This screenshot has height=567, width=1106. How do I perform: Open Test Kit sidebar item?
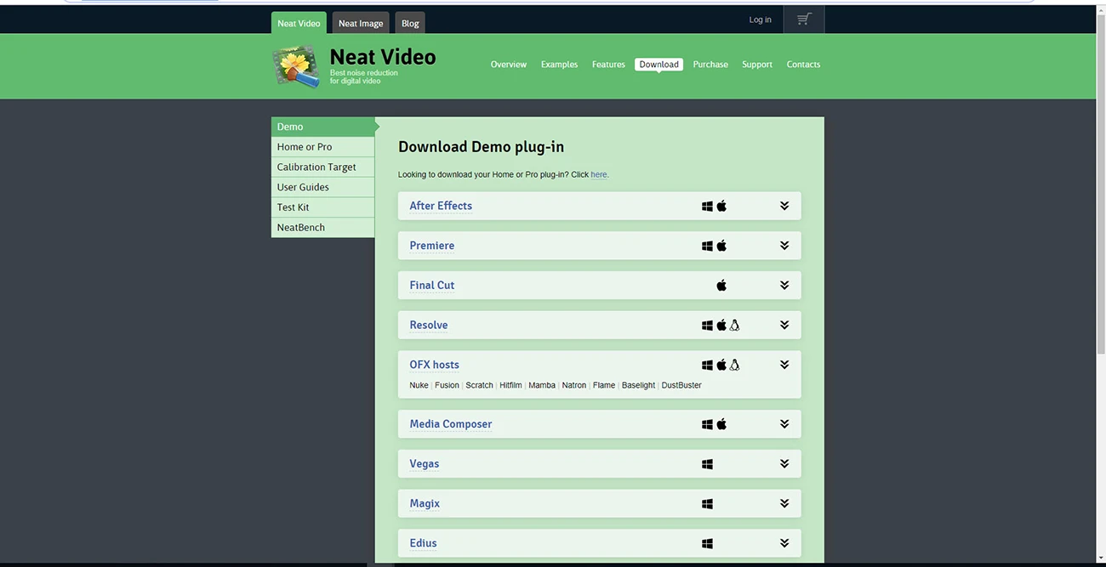pos(323,207)
